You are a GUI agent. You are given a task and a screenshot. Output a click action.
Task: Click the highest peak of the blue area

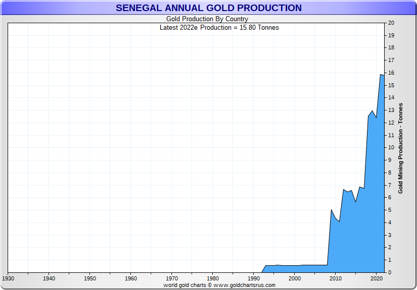[x=381, y=75]
